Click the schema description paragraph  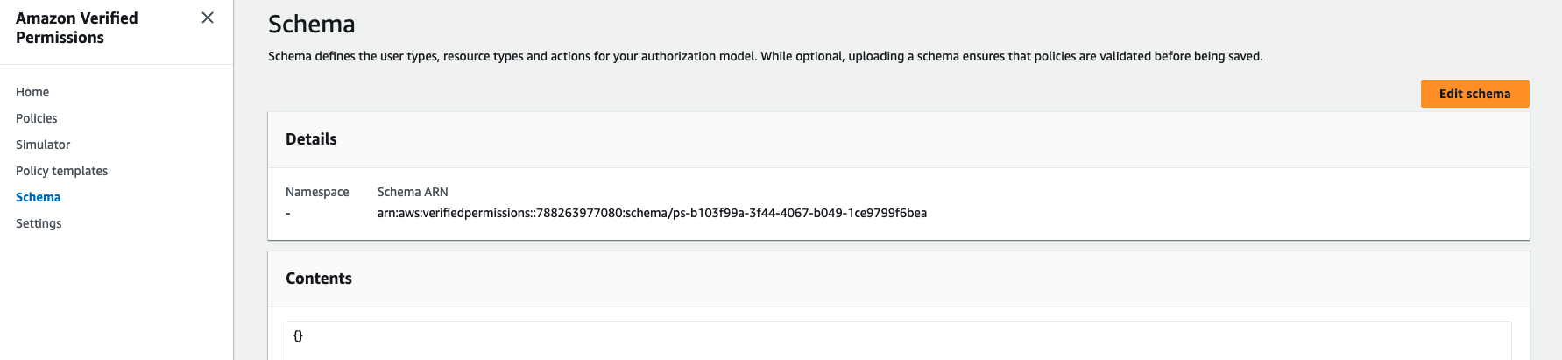coord(765,56)
